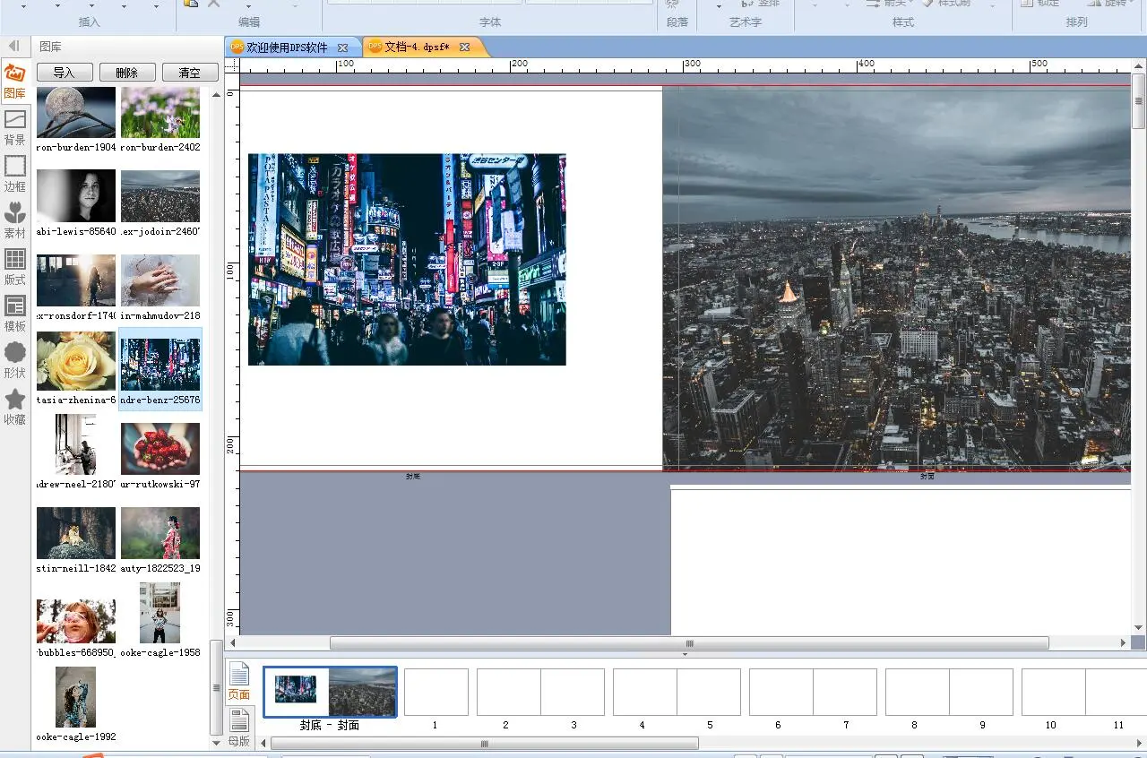The image size is (1147, 758).
Task: Click the 清空 clear button
Action: [190, 73]
